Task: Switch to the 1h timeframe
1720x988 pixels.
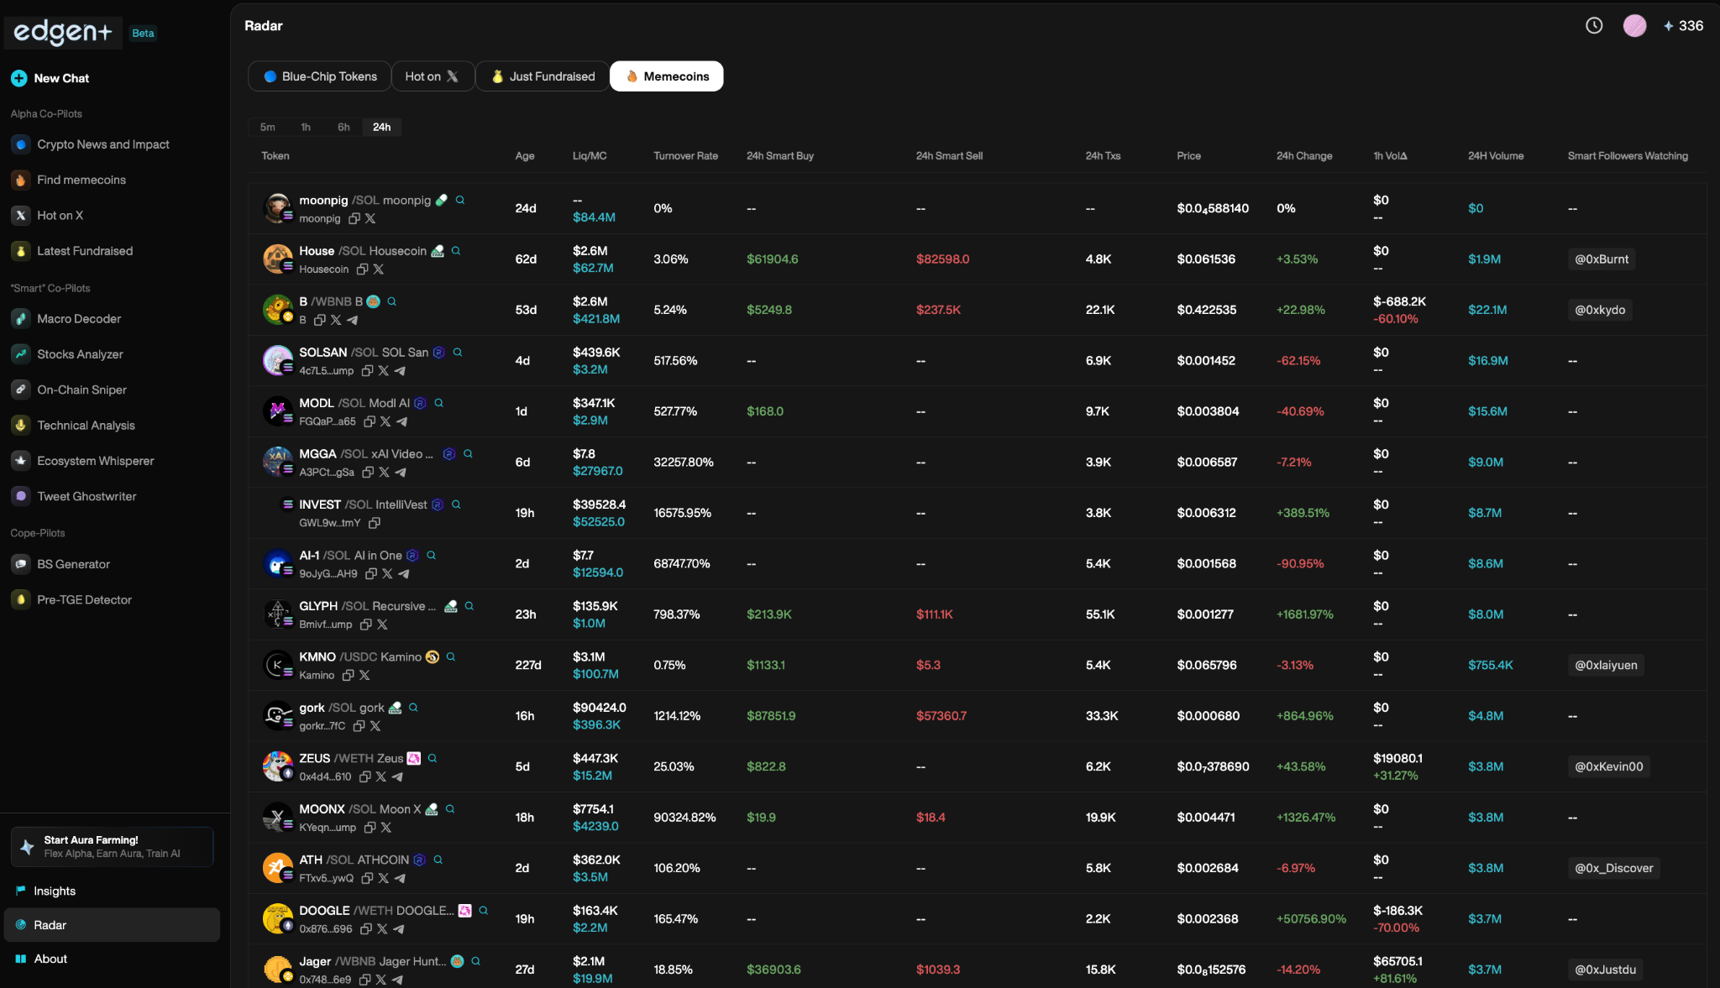Action: [x=306, y=127]
